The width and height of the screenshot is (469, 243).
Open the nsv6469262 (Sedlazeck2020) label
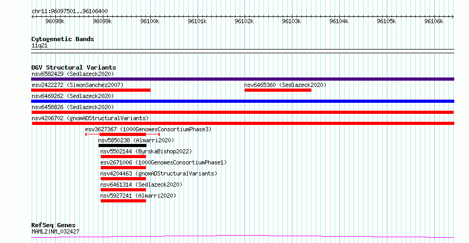tap(73, 96)
